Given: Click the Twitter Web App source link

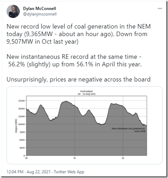Looking at the screenshot, I should click(x=69, y=172).
